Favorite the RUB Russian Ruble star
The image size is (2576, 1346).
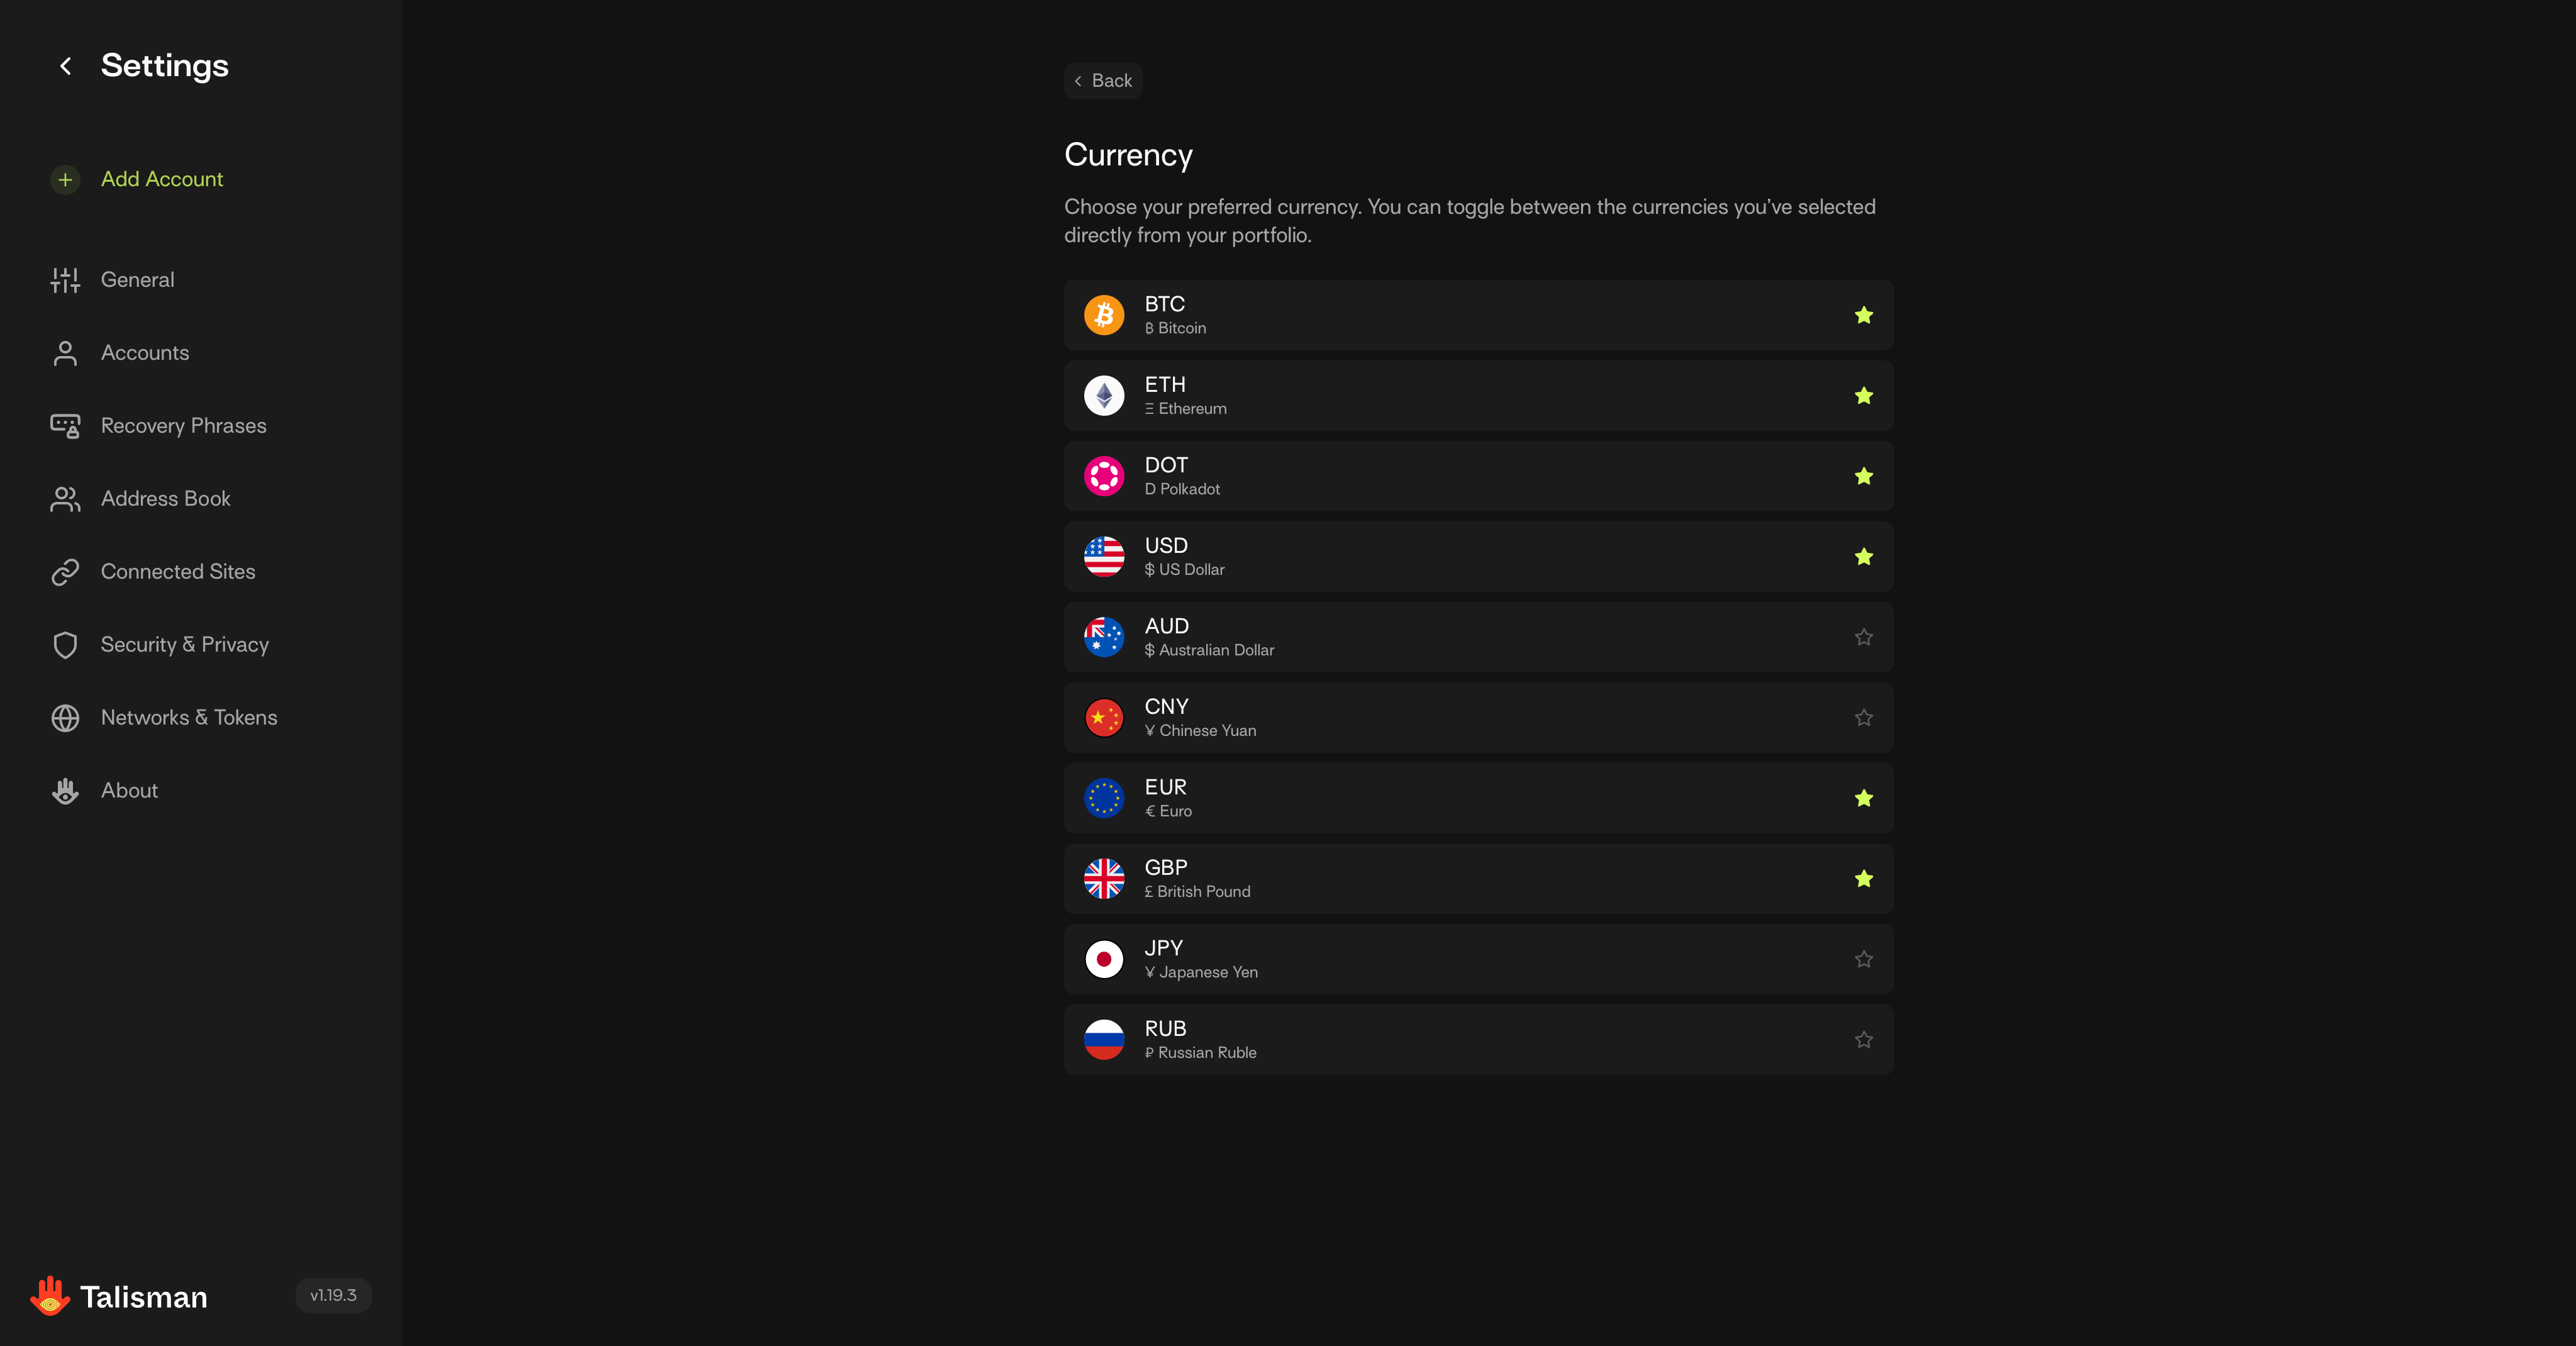(1863, 1040)
